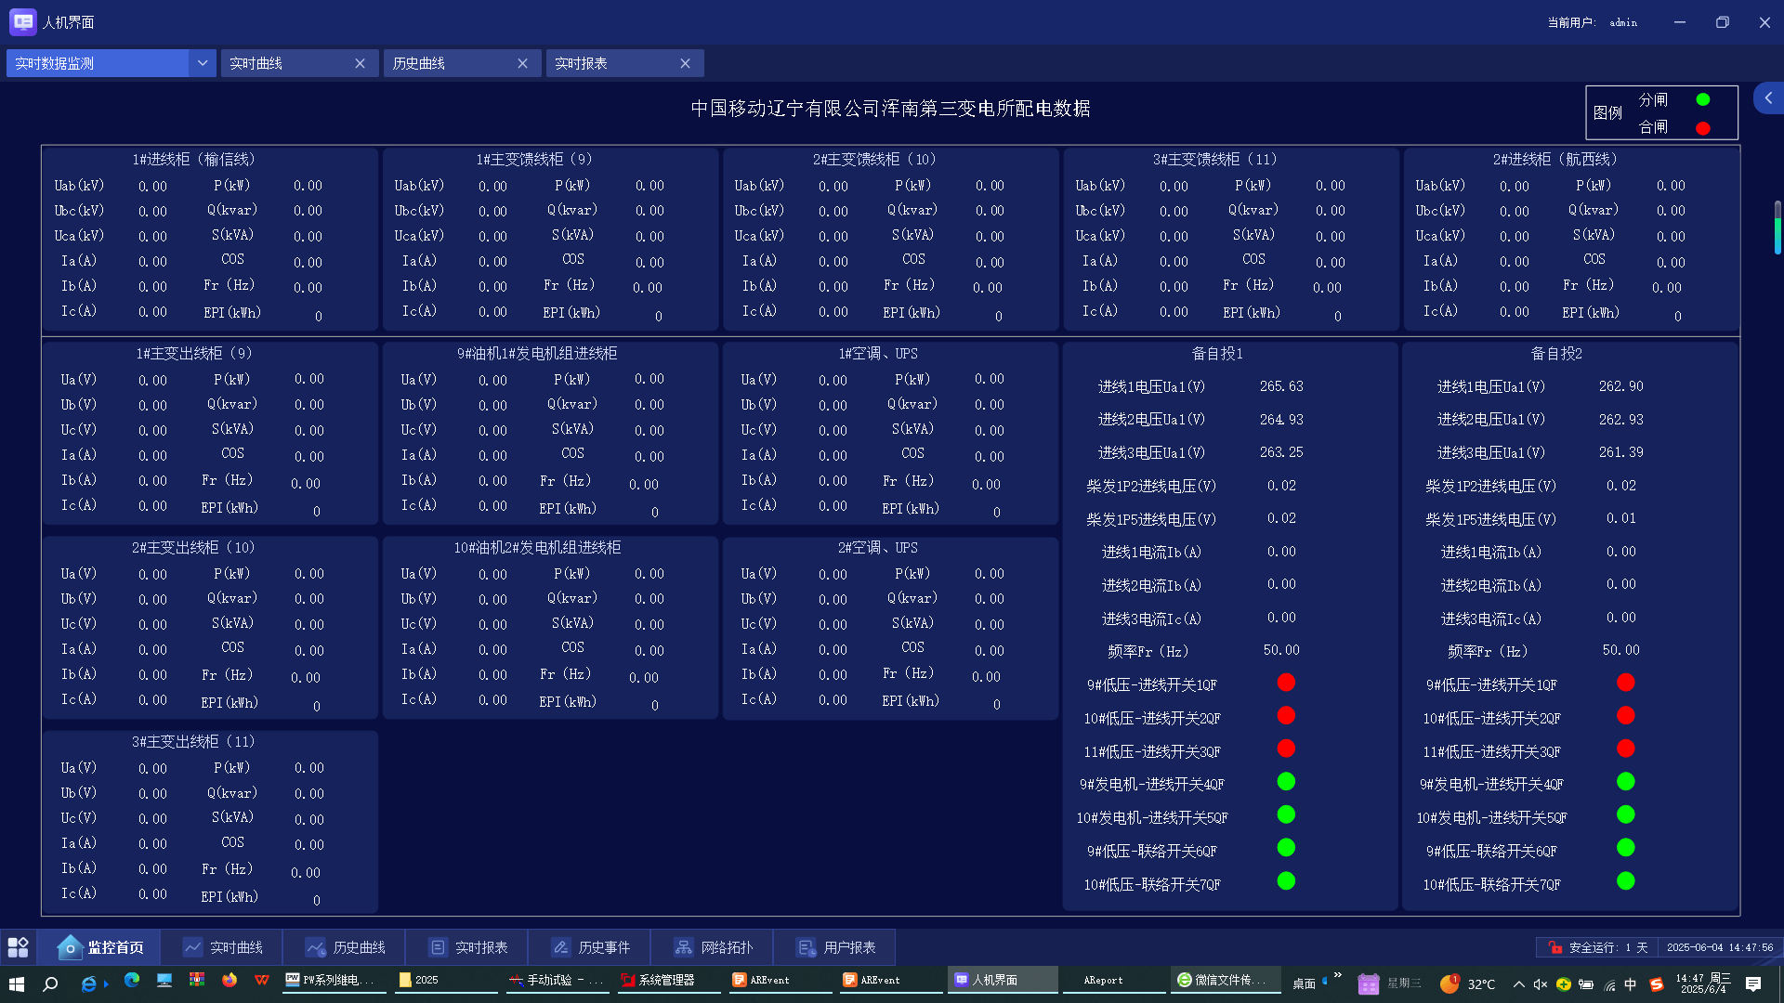Click the vertical scrollbar on right edge
Viewport: 1784px width, 1003px height.
pos(1777,228)
